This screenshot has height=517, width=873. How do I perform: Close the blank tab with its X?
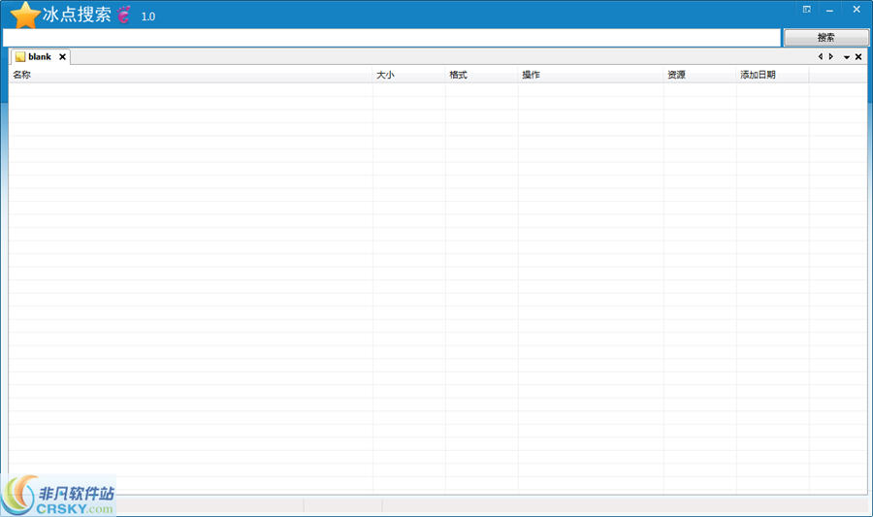63,57
